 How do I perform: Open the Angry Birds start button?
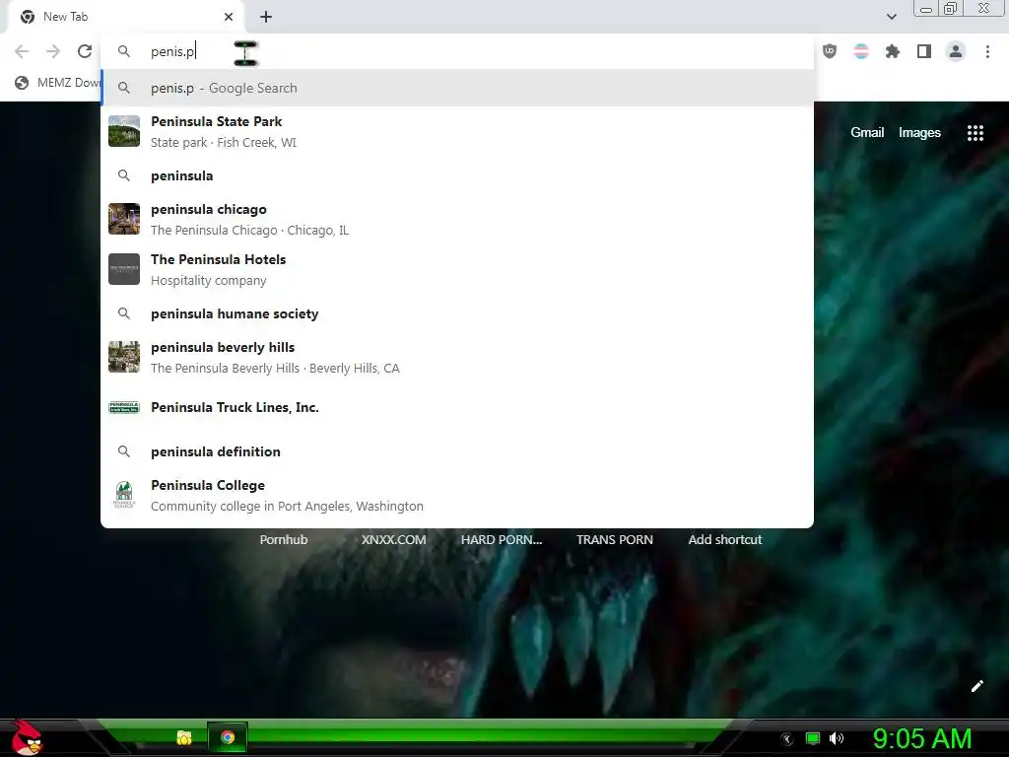27,737
